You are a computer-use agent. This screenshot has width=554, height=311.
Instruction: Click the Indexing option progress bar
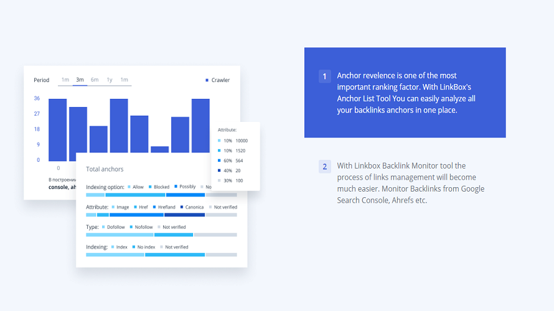(161, 195)
